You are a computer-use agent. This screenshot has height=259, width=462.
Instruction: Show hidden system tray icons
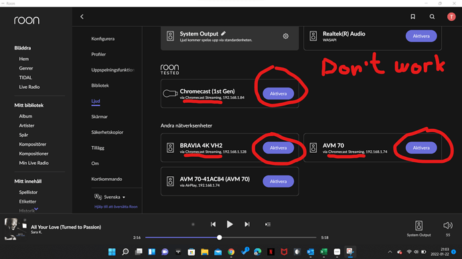390,252
